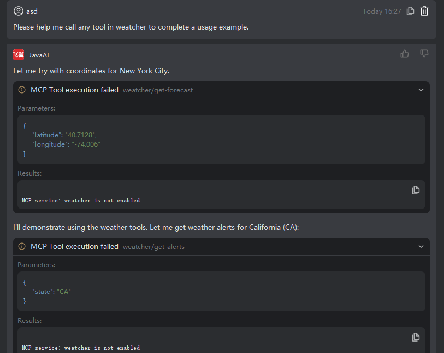Click the JavaAI sender name label
Image resolution: width=444 pixels, height=353 pixels.
39,55
